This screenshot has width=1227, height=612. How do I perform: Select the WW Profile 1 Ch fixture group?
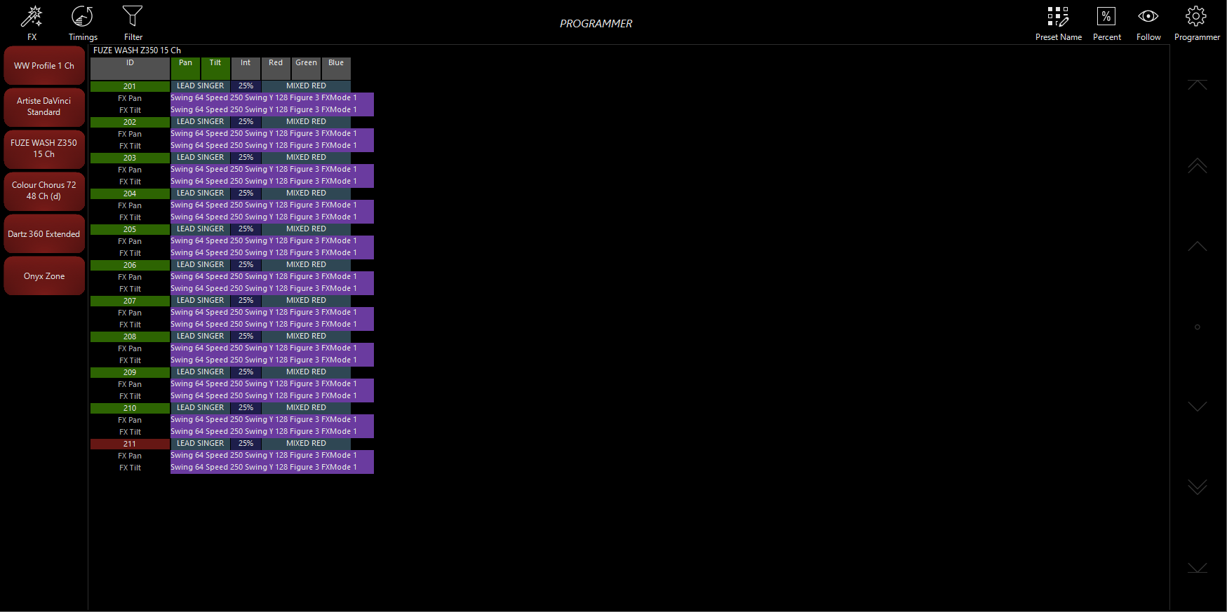pyautogui.click(x=44, y=66)
